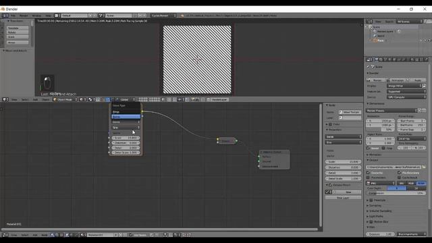Image resolution: width=432 pixels, height=243 pixels.
Task: Open the Render Presets dropdown
Action: coord(391,111)
